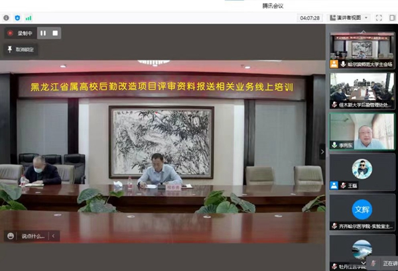This screenshot has height=271, width=398.
Task: Enter full screen mode
Action: pos(379,17)
